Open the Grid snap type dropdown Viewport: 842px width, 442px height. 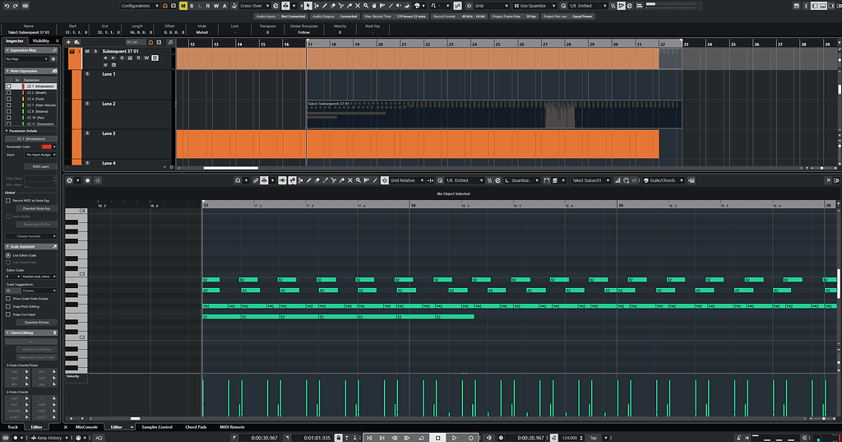click(492, 6)
